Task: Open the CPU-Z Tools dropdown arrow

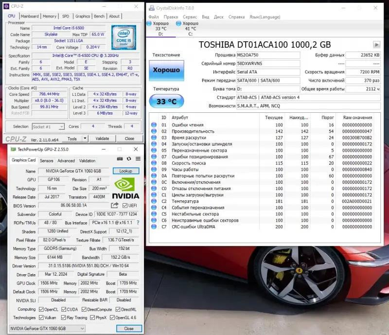Action: [x=85, y=139]
